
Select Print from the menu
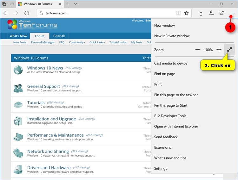(x=158, y=84)
